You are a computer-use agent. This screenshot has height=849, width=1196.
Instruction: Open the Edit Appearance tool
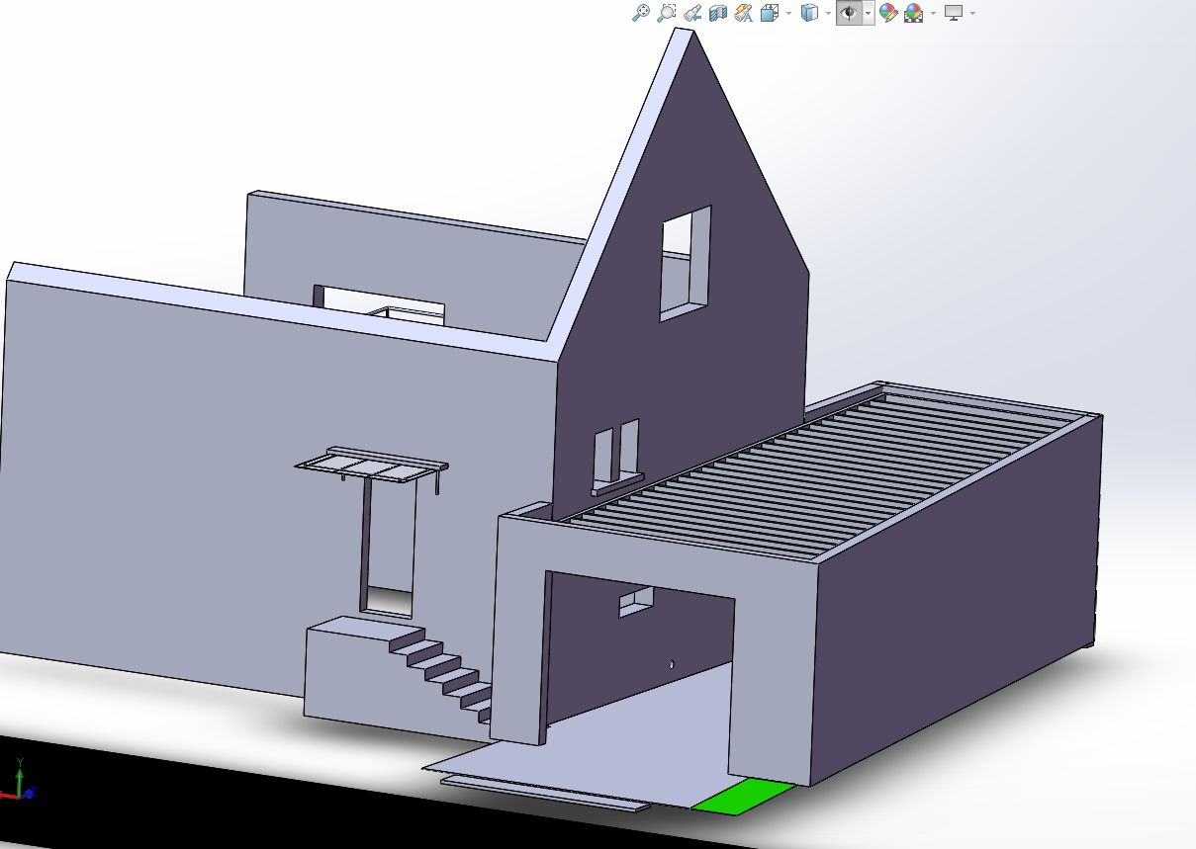click(x=887, y=13)
